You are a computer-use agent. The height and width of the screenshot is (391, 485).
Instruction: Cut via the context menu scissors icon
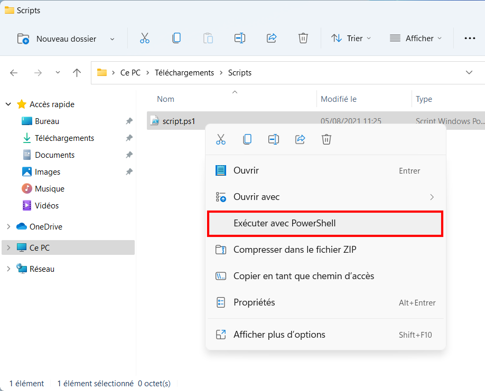click(x=220, y=139)
